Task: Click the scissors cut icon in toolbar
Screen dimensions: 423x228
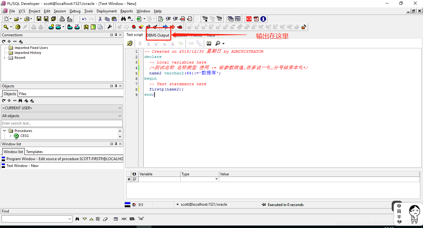Action: (100, 19)
